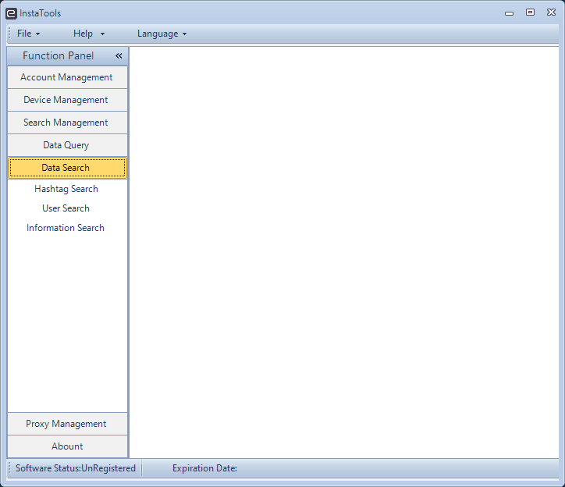This screenshot has height=487, width=565.
Task: Choose User Search
Action: [66, 208]
